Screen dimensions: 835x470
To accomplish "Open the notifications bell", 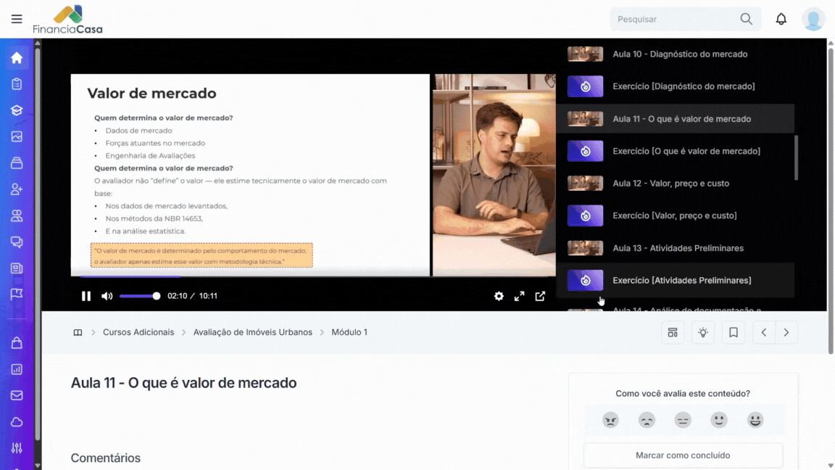I will point(781,20).
